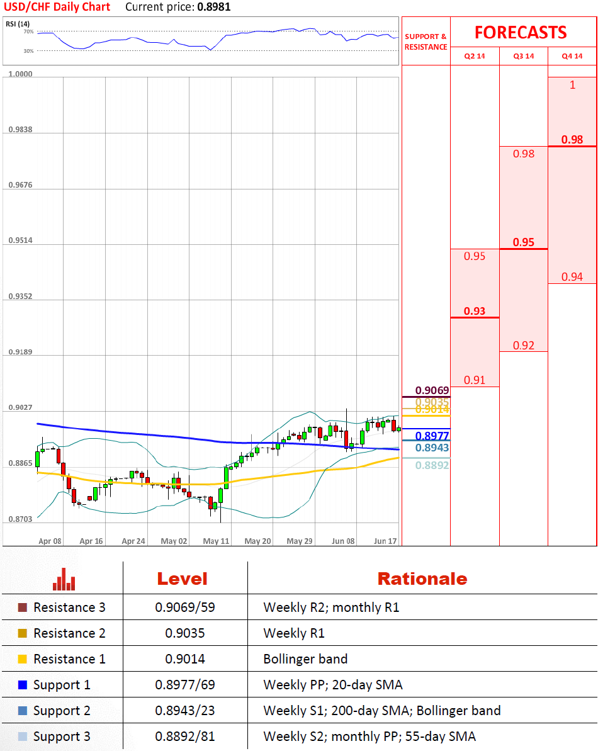
Task: Click the 0.8977 support level marker
Action: pos(432,436)
